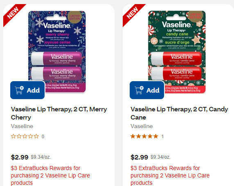Screen dimensions: 234x186
Task: Click review count 1 beside Candy Cane stars
Action: [162, 137]
